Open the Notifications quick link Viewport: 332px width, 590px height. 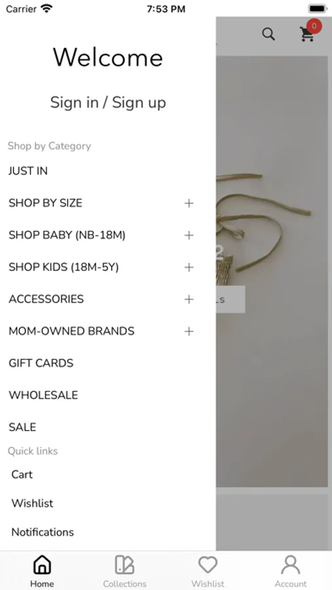pyautogui.click(x=43, y=532)
